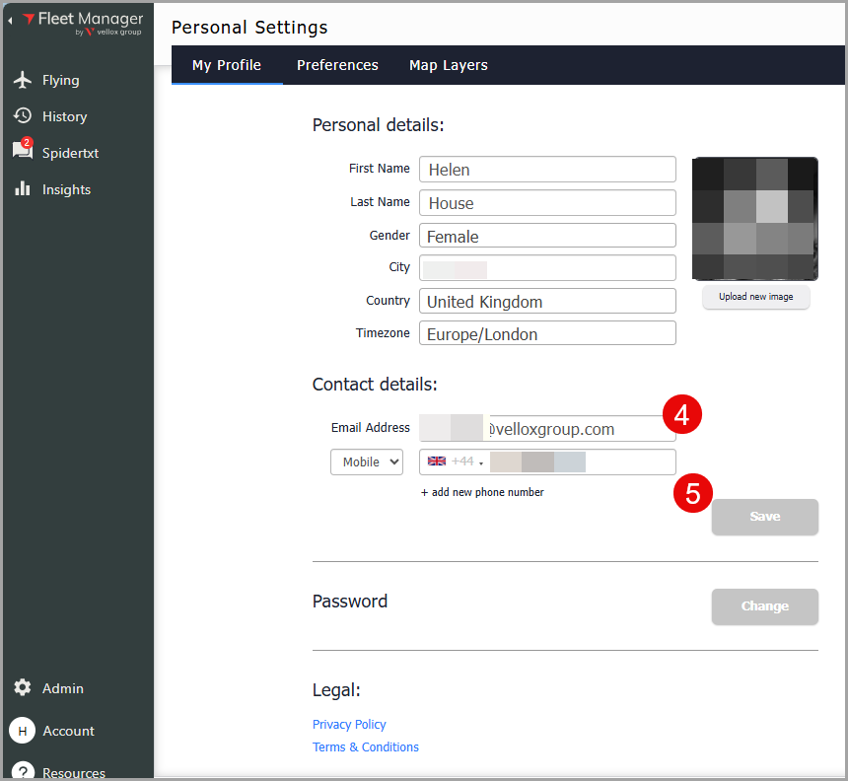The width and height of the screenshot is (848, 781).
Task: Click Upload new image button
Action: pos(755,297)
